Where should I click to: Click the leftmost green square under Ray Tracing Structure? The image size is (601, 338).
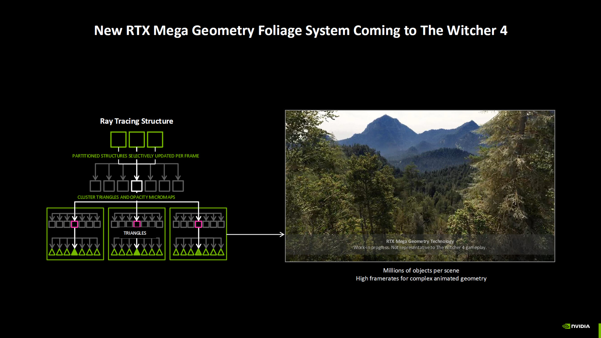tap(118, 139)
